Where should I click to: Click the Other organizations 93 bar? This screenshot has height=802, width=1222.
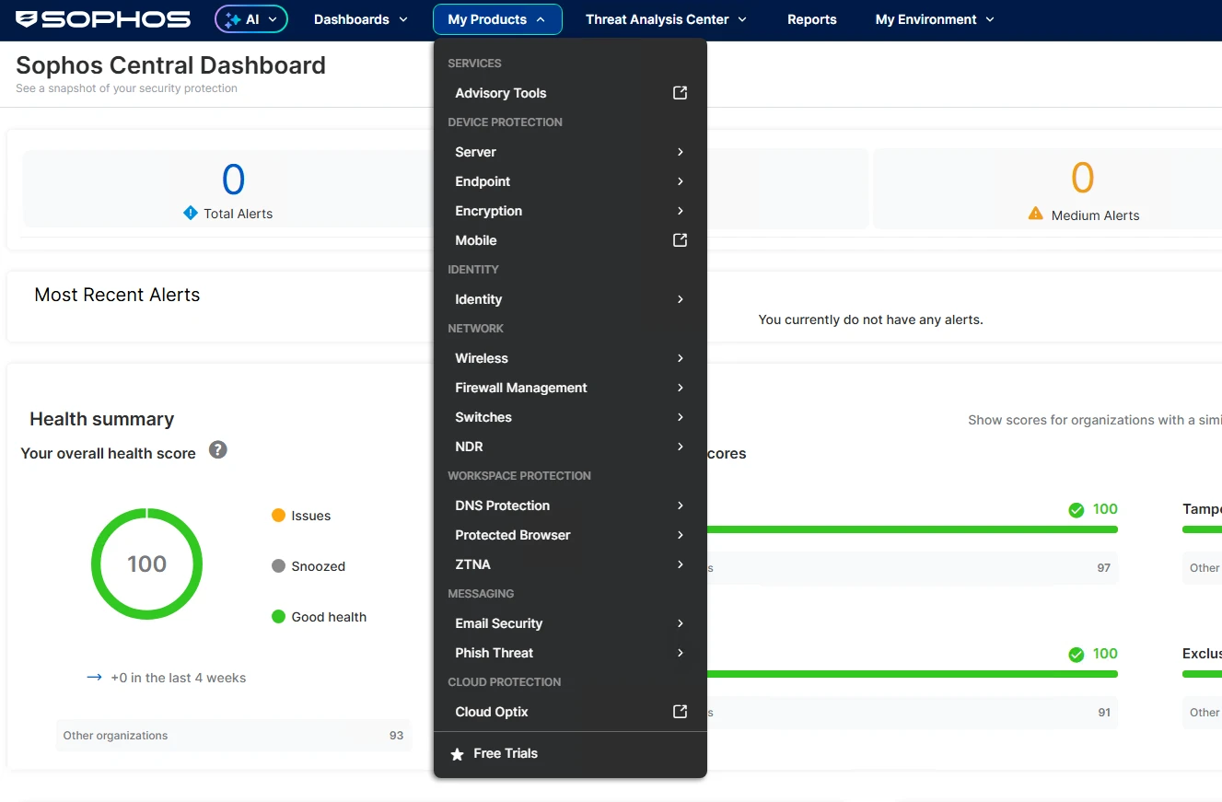point(233,736)
